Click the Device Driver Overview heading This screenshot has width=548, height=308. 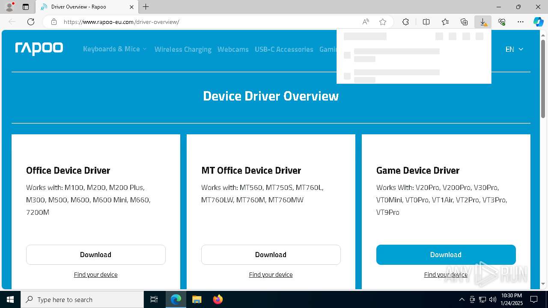[271, 96]
